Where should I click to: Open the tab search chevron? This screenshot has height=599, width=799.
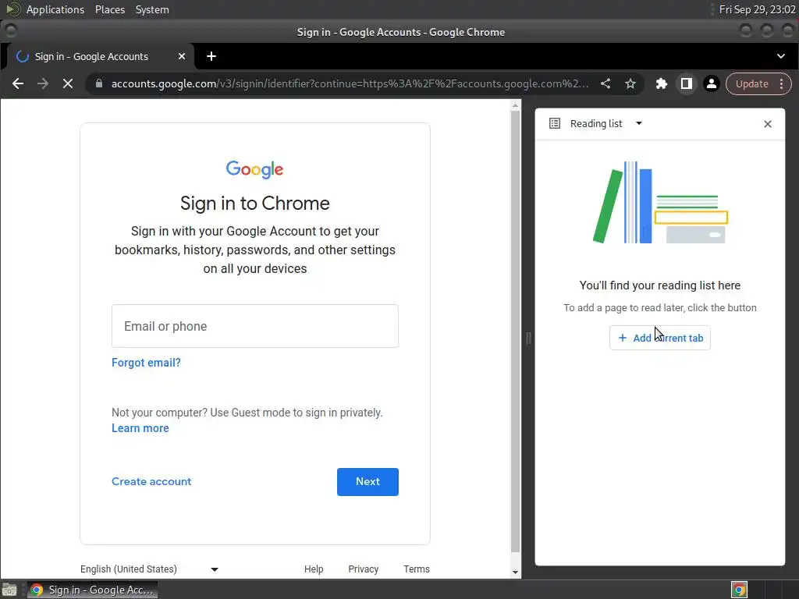780,56
